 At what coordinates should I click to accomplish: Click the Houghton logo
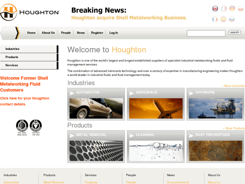pos(30,12)
